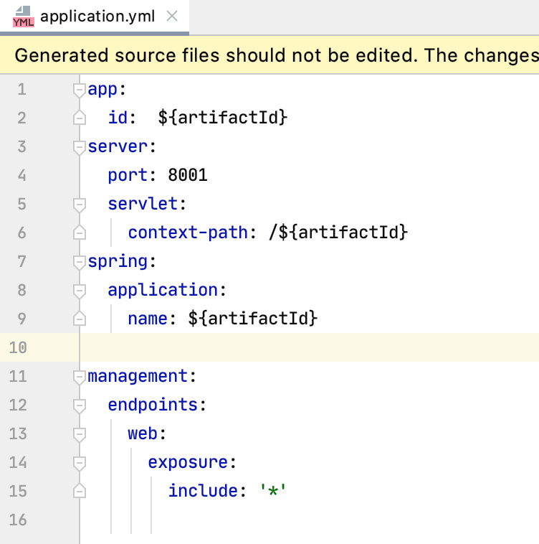Close the application.yml tab
The image size is (539, 544).
point(172,17)
